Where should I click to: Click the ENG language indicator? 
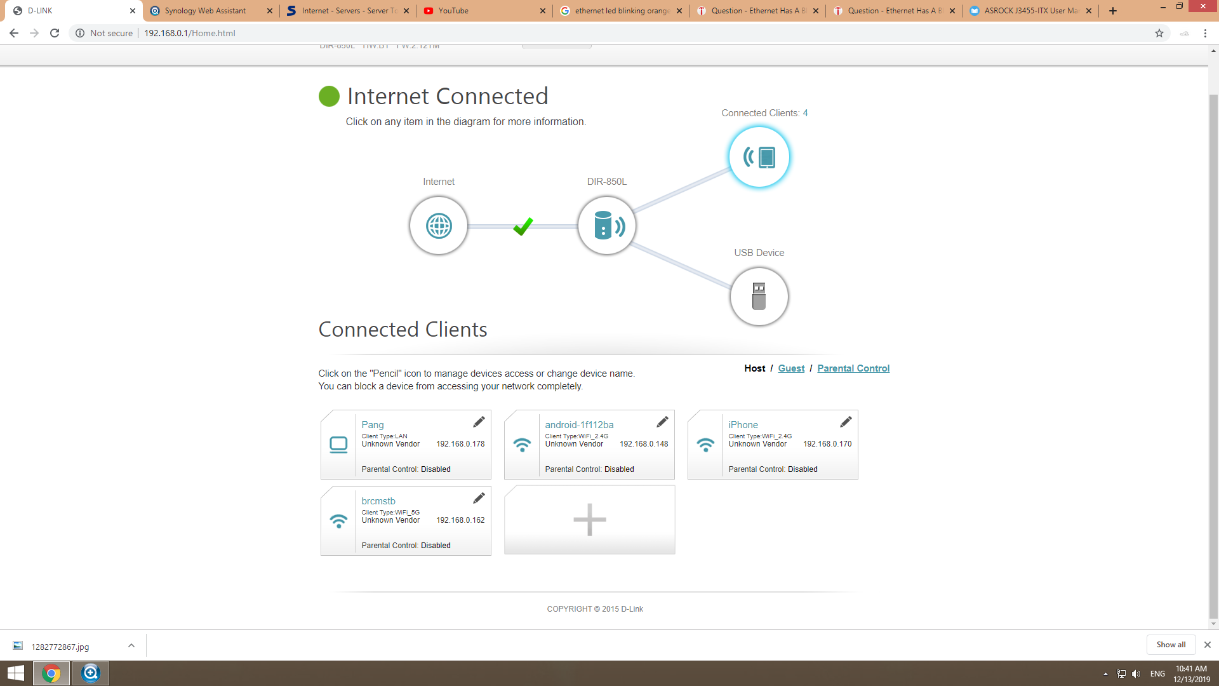pyautogui.click(x=1157, y=674)
